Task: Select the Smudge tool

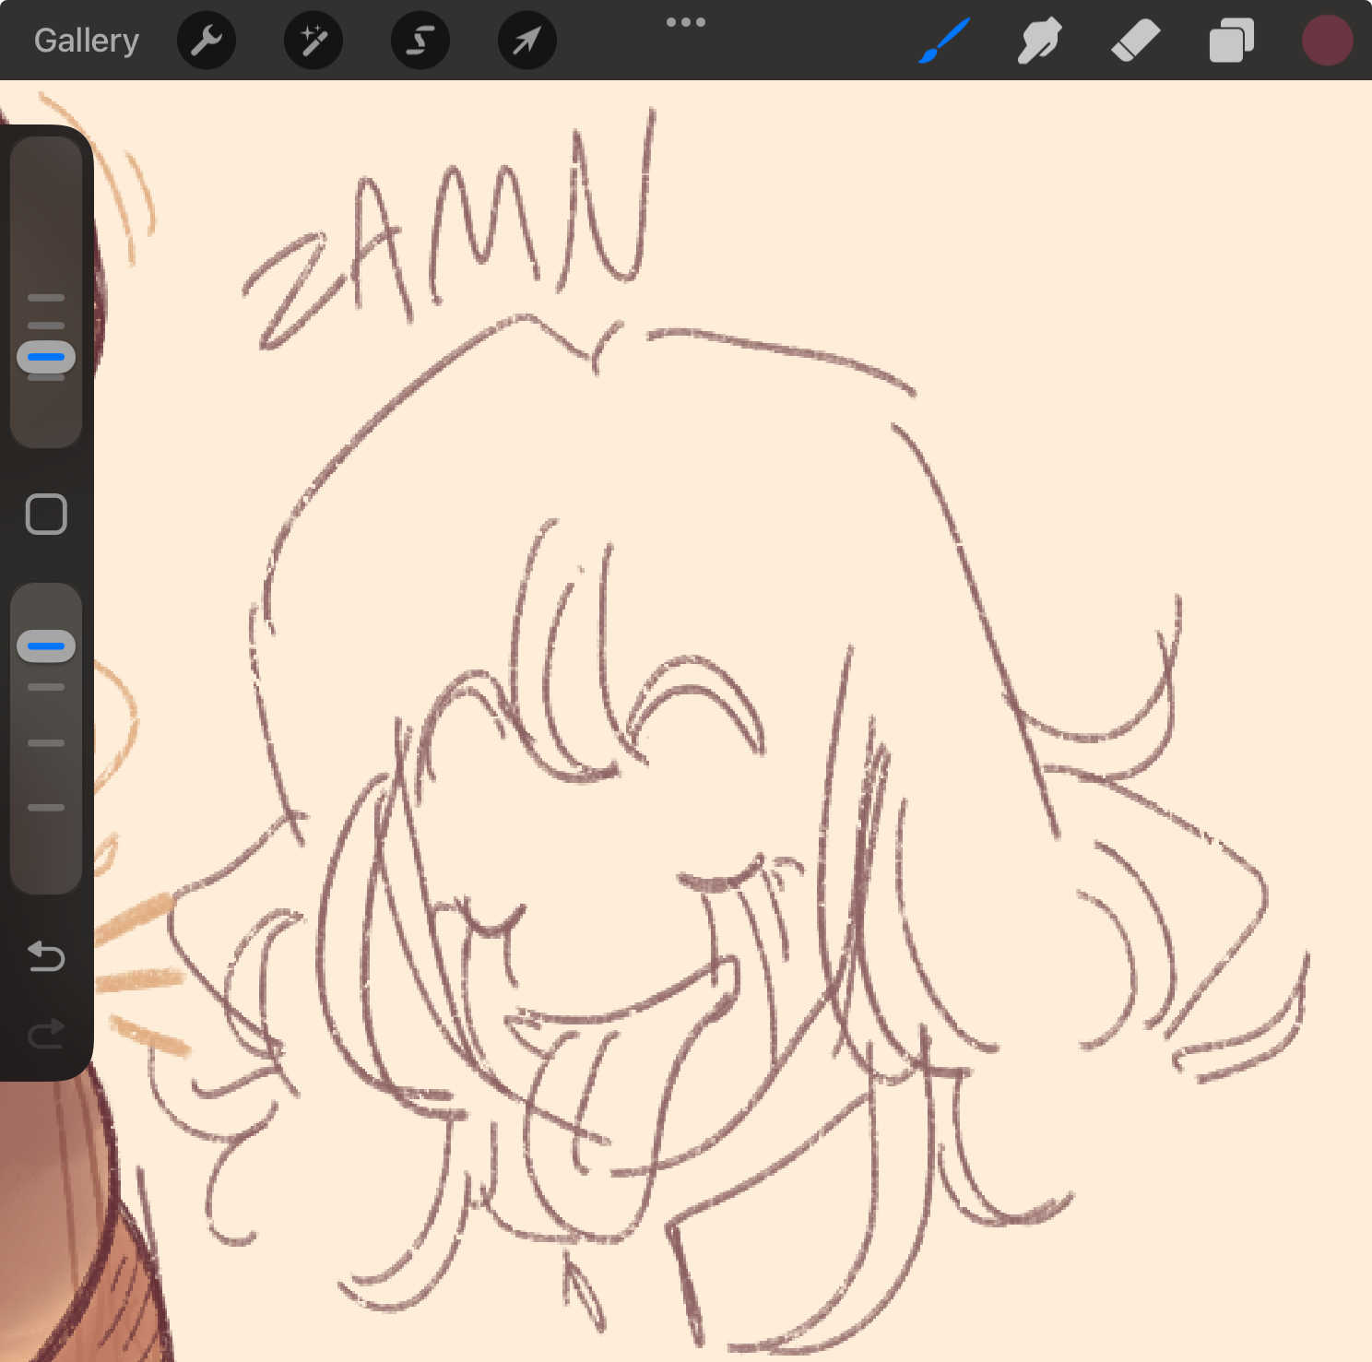Action: point(1039,41)
